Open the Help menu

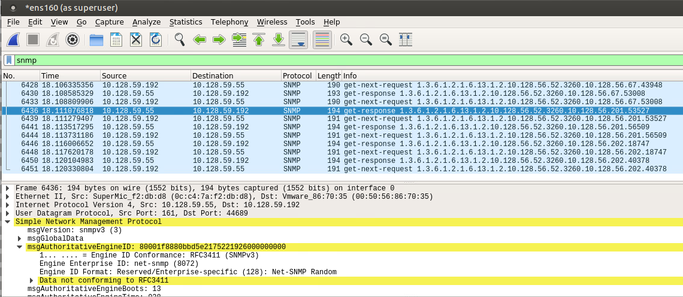click(x=331, y=22)
